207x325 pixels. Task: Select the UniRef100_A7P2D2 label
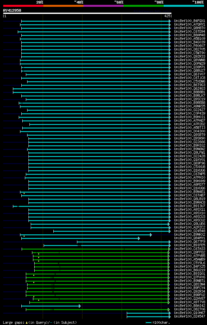(190, 124)
